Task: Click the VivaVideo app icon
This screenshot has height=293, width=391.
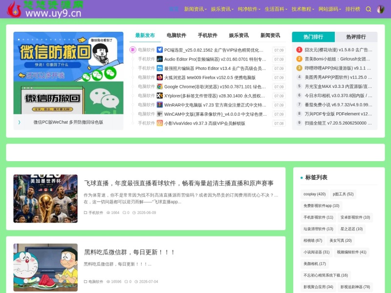Action: [x=160, y=123]
